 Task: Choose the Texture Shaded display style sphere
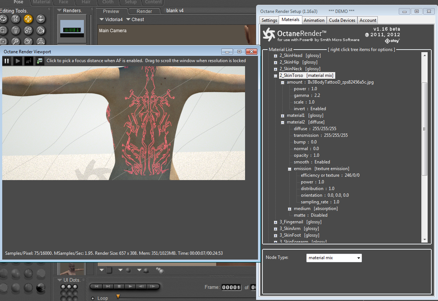(41, 288)
